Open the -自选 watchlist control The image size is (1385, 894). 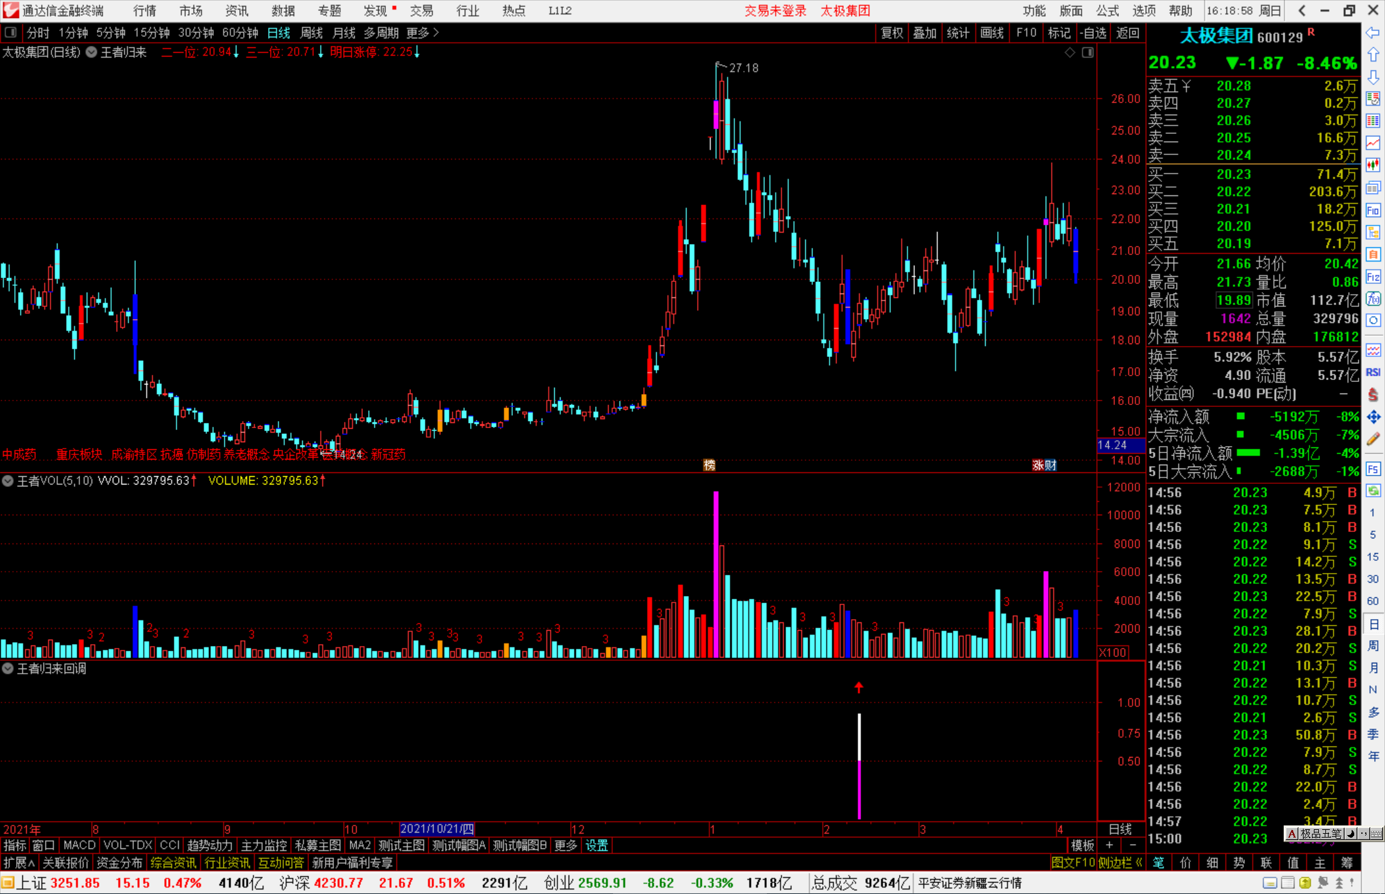(1093, 33)
